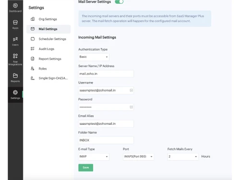Click the green Save button
The image size is (240, 180).
coord(86,168)
